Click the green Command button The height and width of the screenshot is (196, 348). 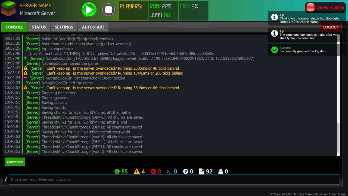[15, 161]
